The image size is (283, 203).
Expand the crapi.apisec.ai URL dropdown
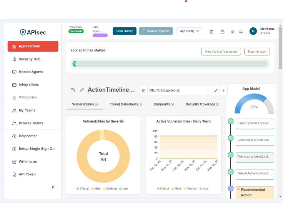tap(208, 91)
